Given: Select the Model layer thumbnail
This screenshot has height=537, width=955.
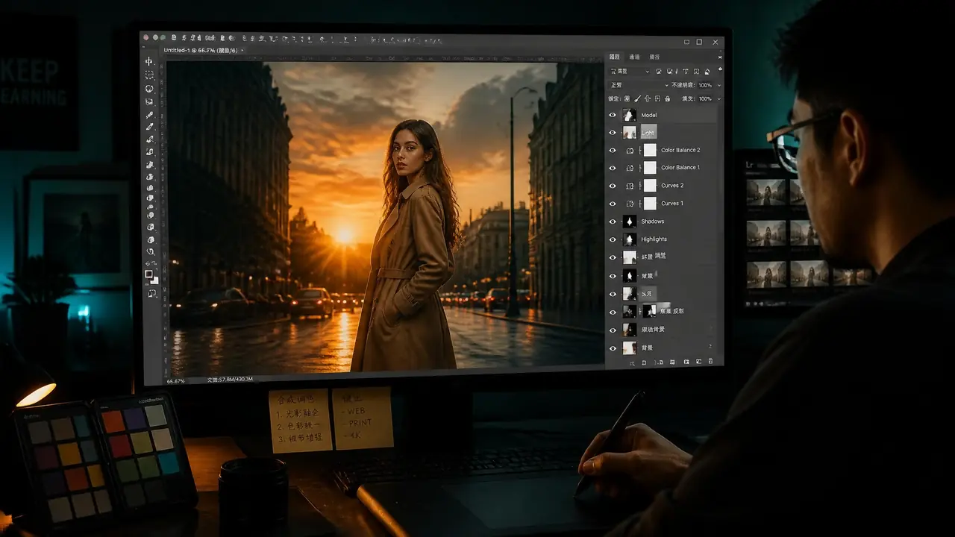Looking at the screenshot, I should pyautogui.click(x=630, y=115).
